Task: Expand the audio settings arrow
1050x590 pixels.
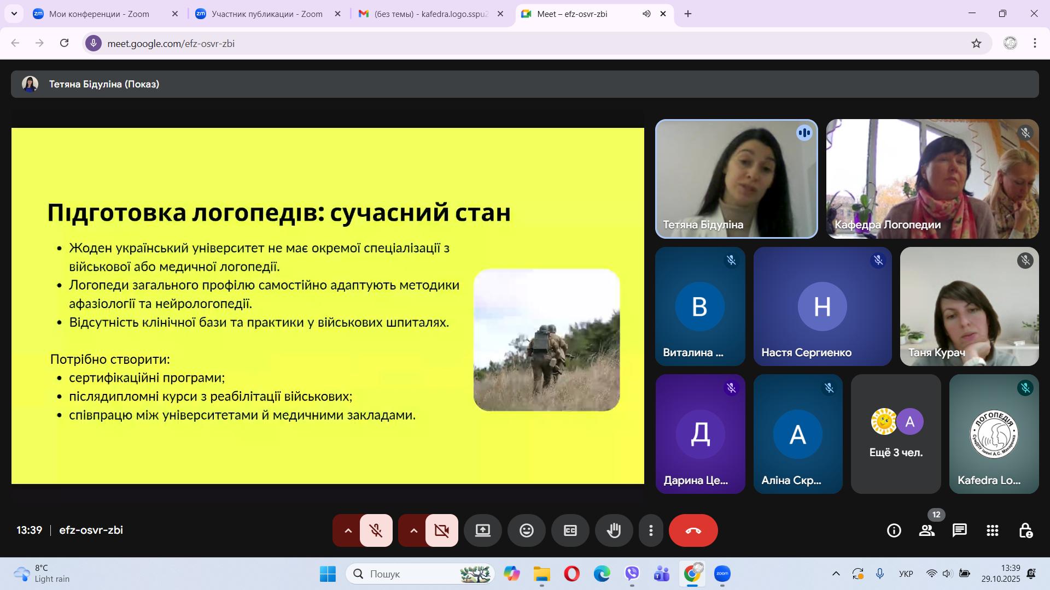Action: click(348, 530)
